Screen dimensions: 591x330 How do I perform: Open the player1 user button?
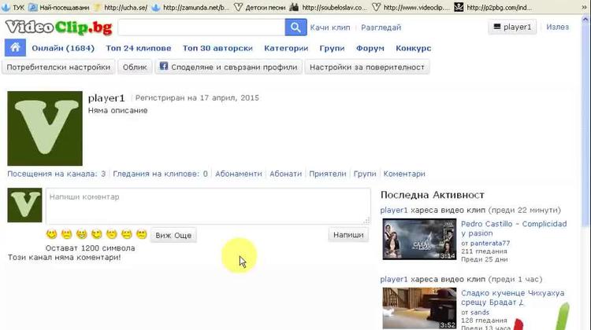pyautogui.click(x=512, y=27)
